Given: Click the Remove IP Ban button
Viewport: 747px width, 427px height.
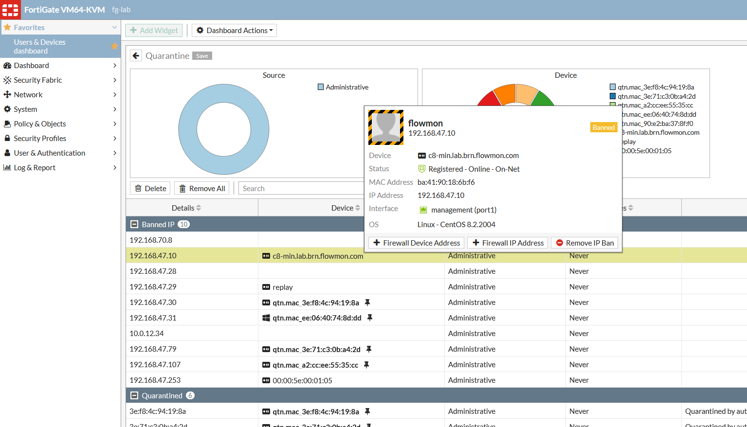Looking at the screenshot, I should [x=584, y=243].
